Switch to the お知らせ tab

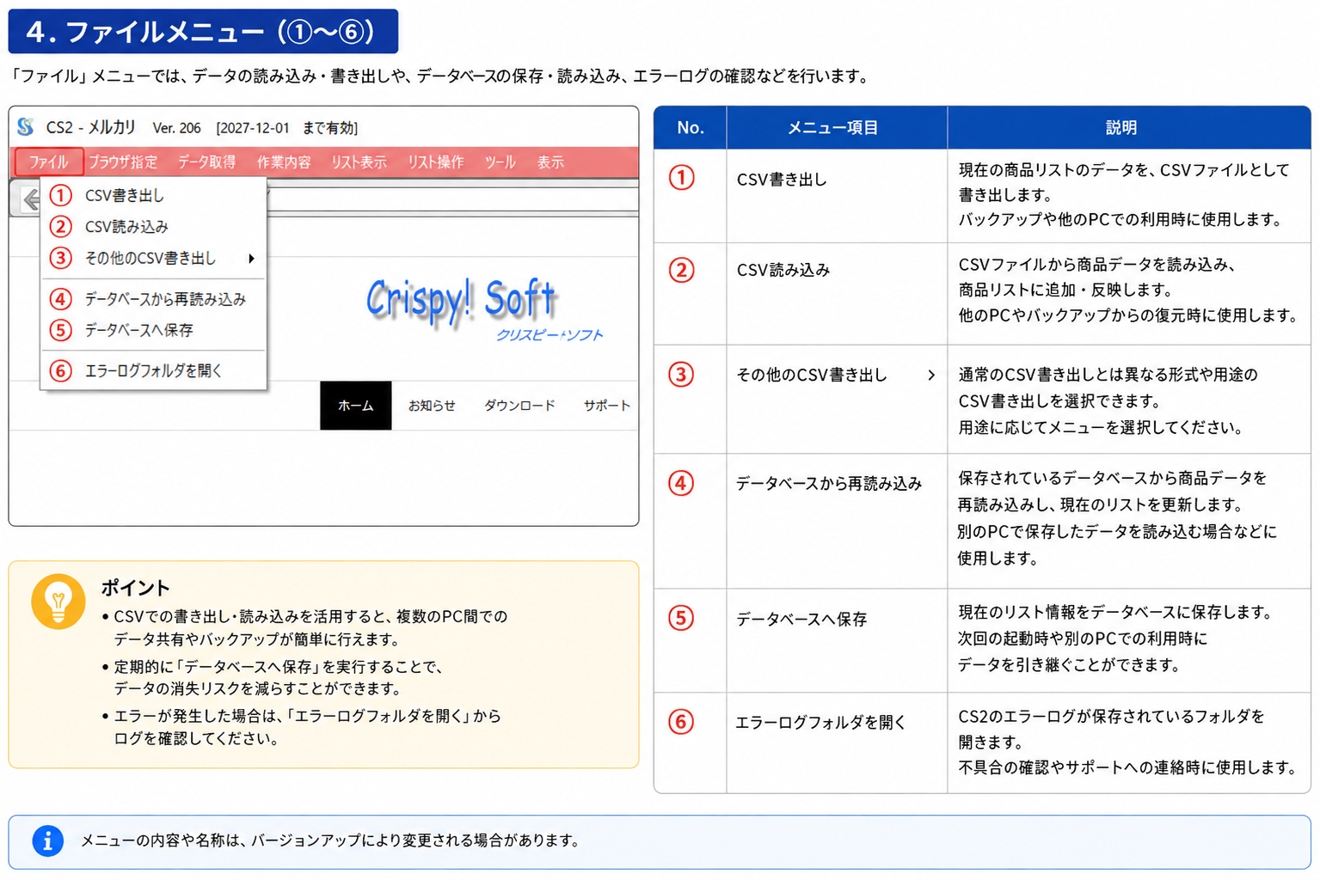(x=432, y=405)
